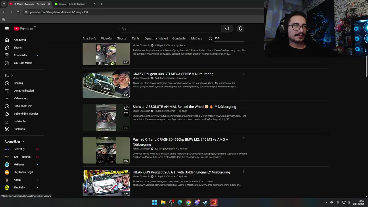Expand the Siz section chevron
The height and width of the screenshot is (207, 368).
pos(12,76)
